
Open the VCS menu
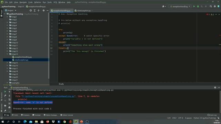(x=55, y=2)
